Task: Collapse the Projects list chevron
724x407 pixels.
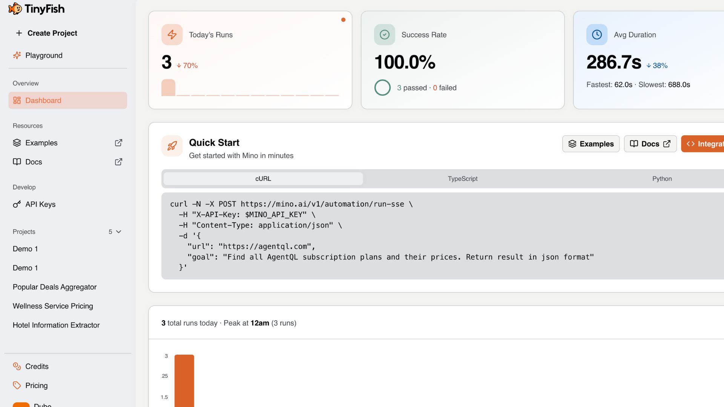Action: pos(118,232)
